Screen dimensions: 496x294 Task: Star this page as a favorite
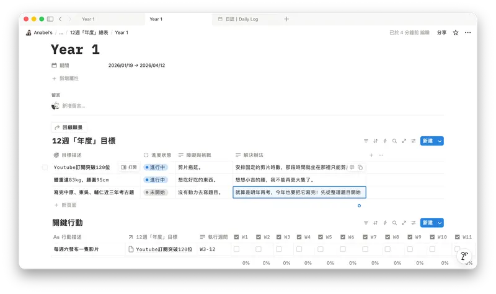pos(456,32)
